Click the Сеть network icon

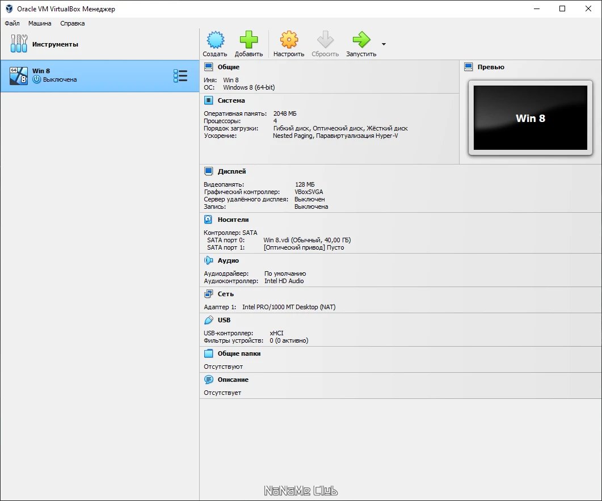click(208, 294)
